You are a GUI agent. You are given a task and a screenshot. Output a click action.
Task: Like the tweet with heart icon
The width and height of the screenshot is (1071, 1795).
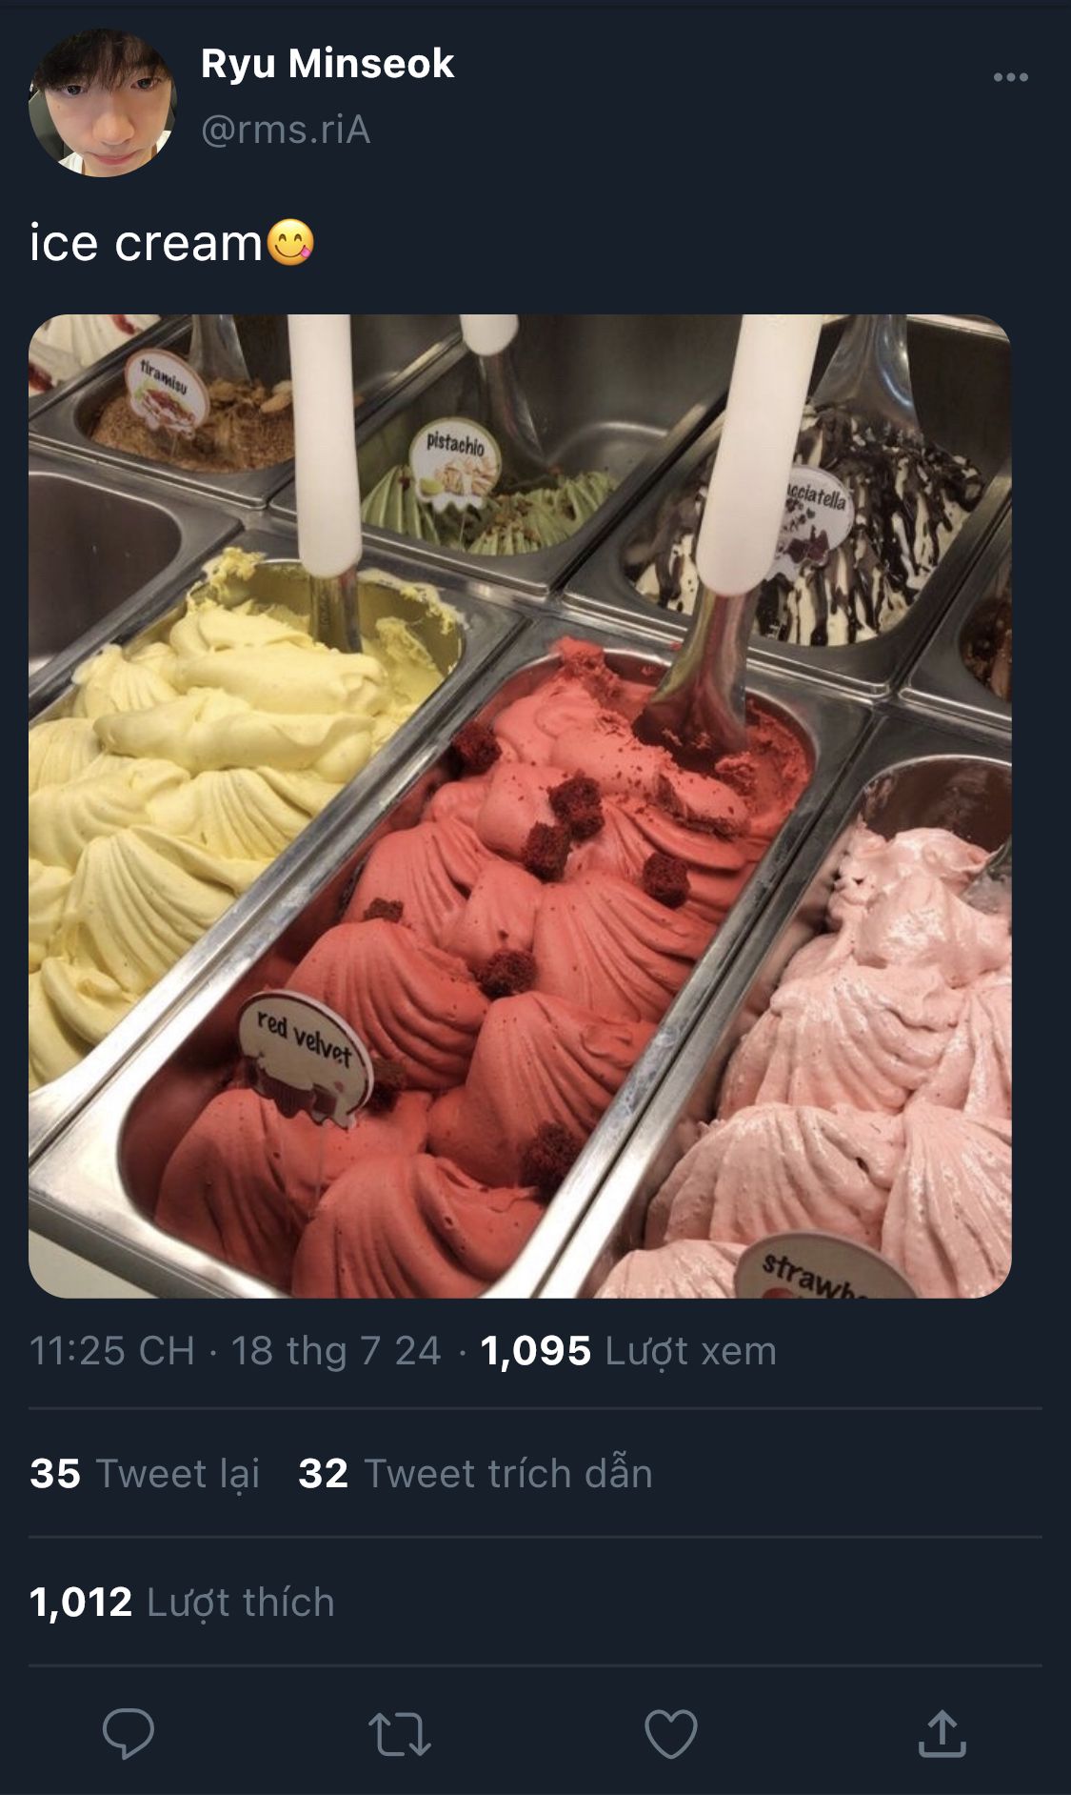coord(671,1733)
